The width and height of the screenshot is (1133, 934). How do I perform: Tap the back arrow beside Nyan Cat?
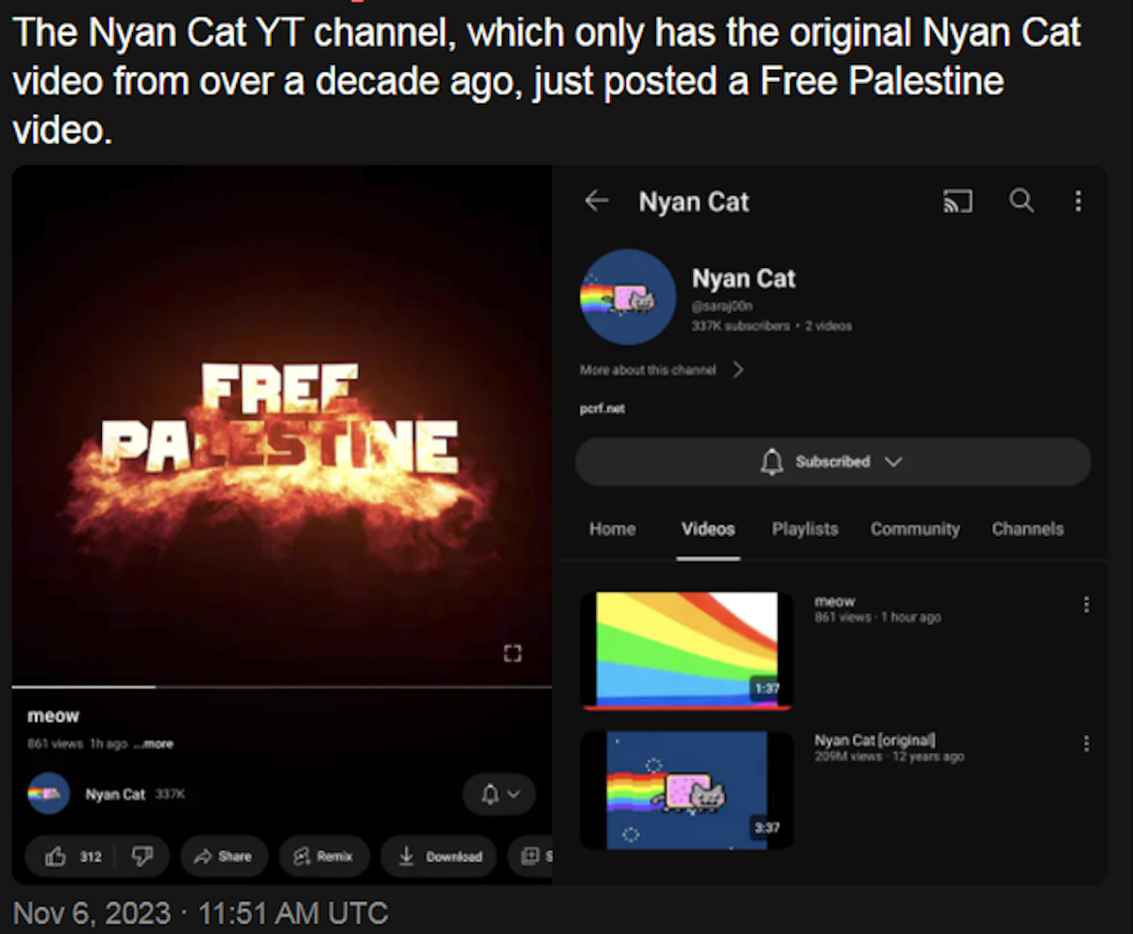pyautogui.click(x=596, y=201)
